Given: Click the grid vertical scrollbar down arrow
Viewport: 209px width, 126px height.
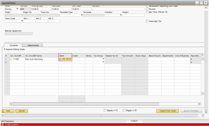Looking at the screenshot, I should click(x=202, y=94).
